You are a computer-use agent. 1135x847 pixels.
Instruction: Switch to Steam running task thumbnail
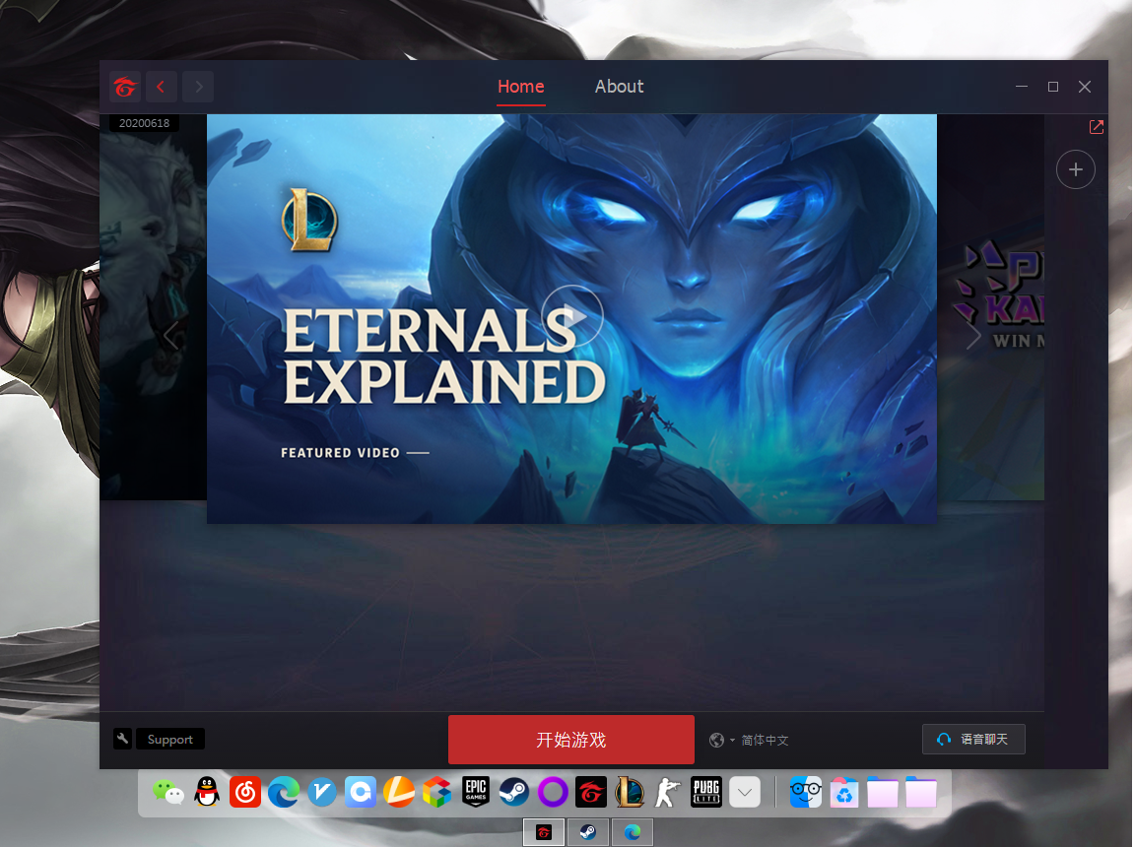[x=588, y=832]
